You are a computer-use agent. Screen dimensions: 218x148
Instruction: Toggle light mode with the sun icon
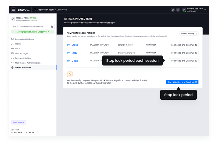pos(178,9)
